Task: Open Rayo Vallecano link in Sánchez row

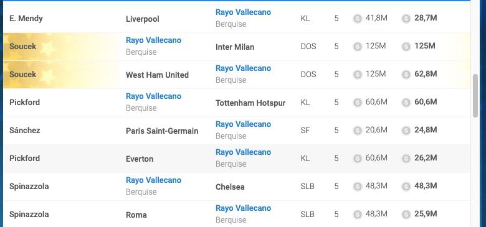Action: (x=243, y=124)
